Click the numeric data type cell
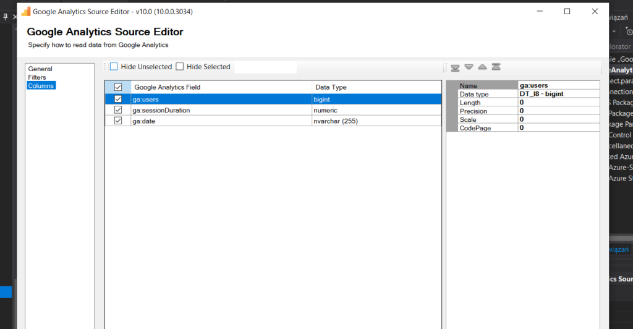 [376, 110]
